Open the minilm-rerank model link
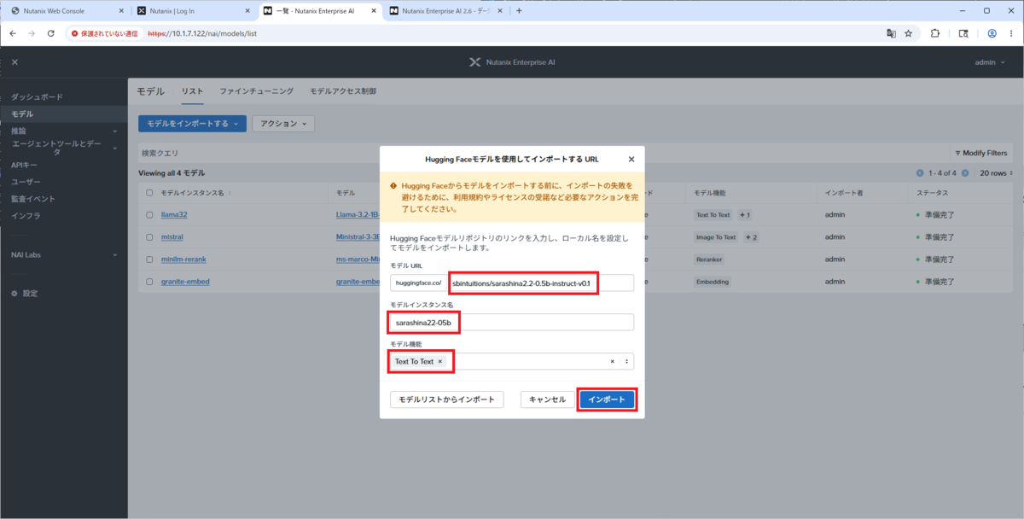The width and height of the screenshot is (1024, 519). (182, 259)
